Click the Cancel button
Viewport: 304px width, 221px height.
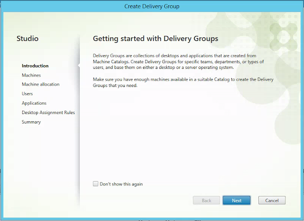point(272,200)
